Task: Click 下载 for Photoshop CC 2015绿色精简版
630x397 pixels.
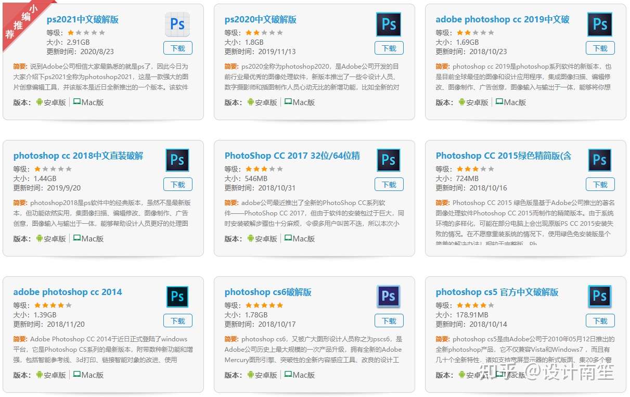Action: [x=600, y=184]
